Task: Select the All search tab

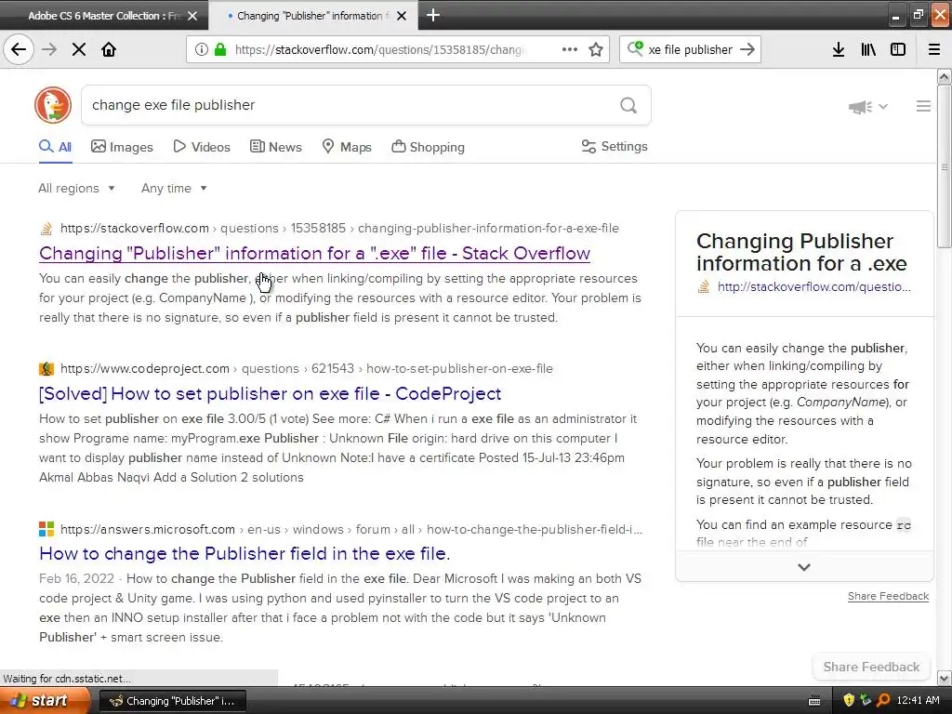Action: (x=55, y=147)
